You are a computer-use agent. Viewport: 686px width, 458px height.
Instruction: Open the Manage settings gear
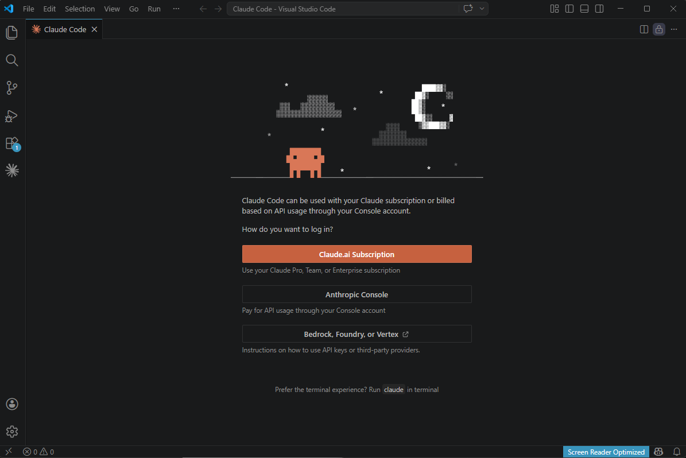pyautogui.click(x=12, y=432)
